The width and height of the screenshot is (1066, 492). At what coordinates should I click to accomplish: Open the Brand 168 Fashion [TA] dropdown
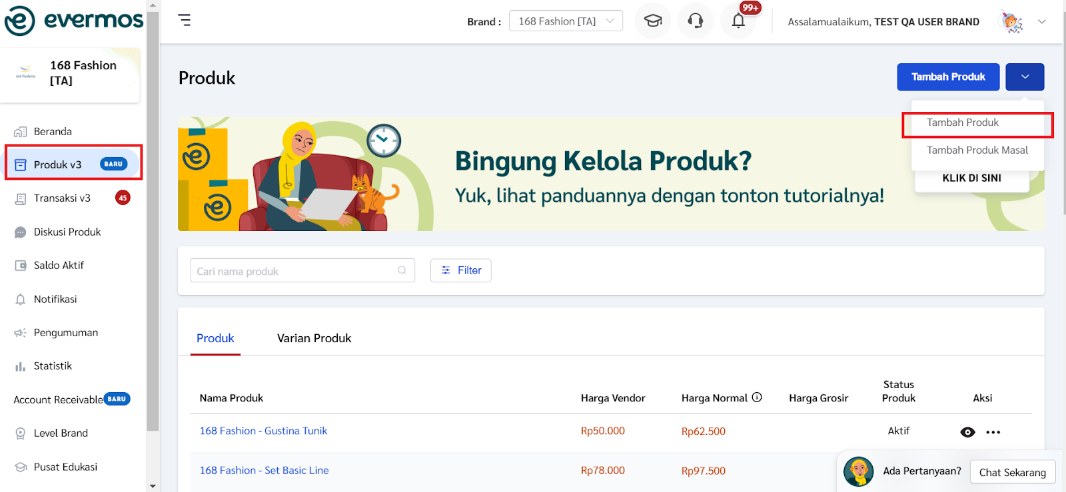click(x=566, y=21)
